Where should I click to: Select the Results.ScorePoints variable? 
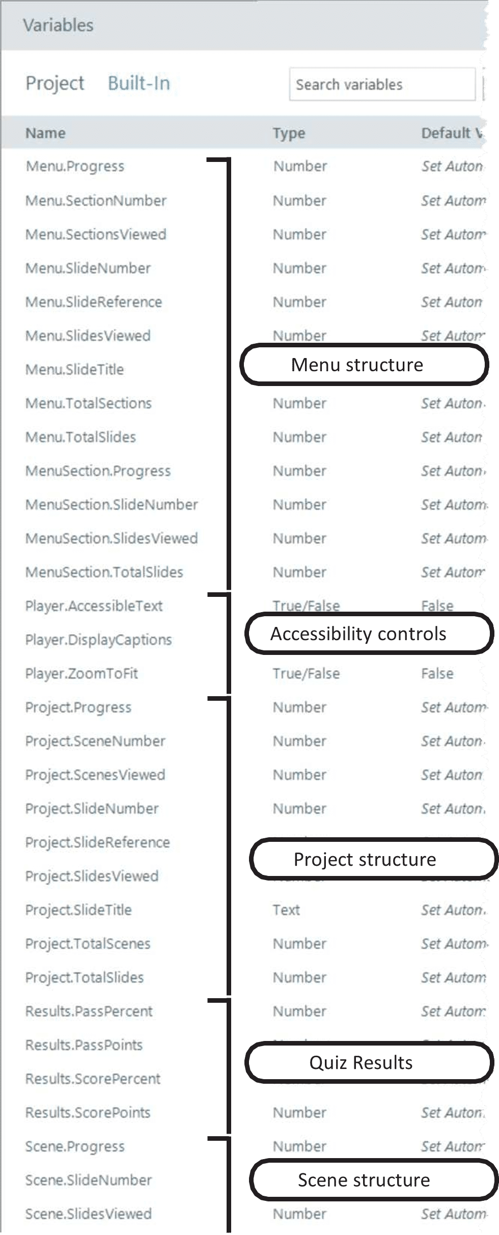pos(88,1113)
